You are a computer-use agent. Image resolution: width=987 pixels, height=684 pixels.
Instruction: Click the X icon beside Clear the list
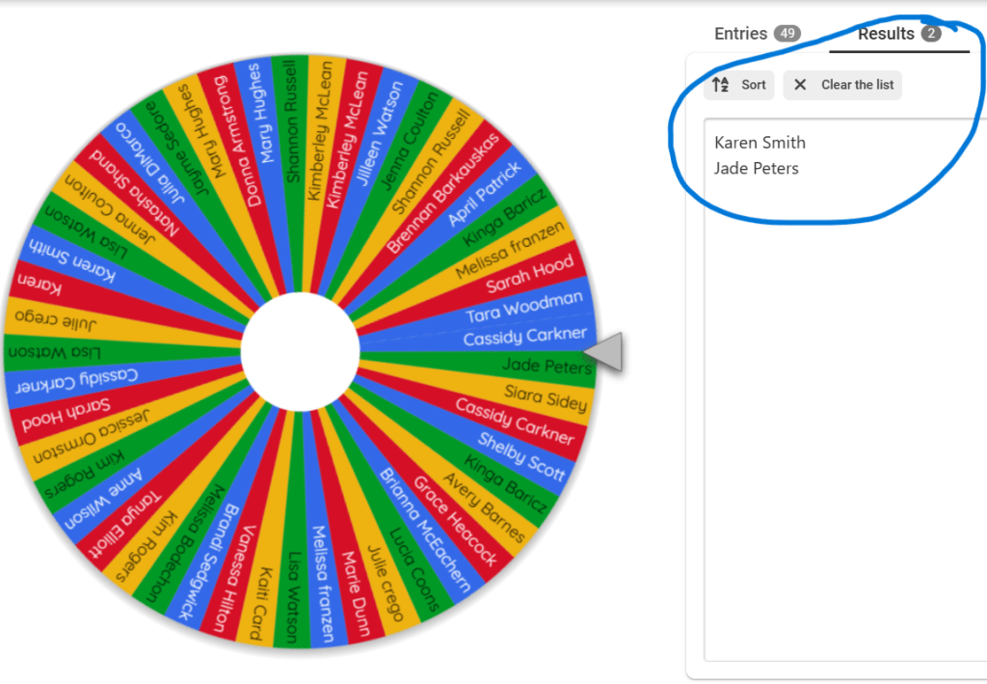coord(800,85)
